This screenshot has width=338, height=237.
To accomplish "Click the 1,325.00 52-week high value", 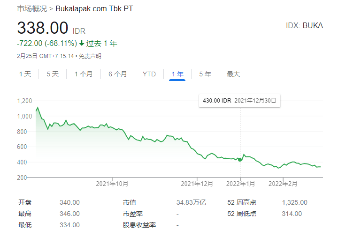I will [295, 202].
